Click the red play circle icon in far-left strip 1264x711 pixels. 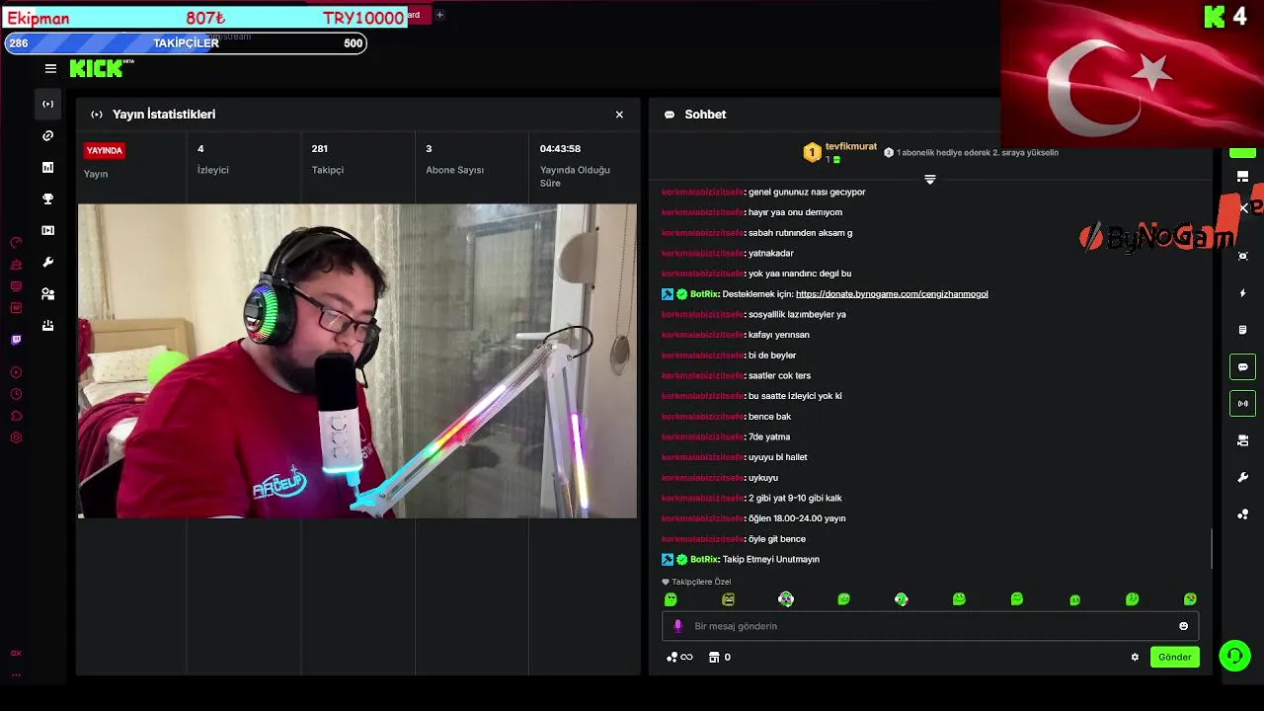pos(16,372)
